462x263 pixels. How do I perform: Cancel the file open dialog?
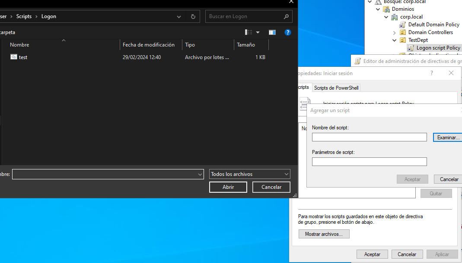(x=271, y=187)
